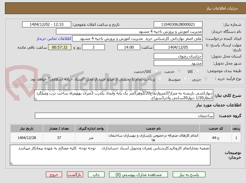
Task: Click the resize handle of description box
Action: (36, 99)
